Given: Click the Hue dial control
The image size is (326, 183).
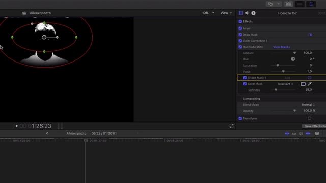Looking at the screenshot, I should pyautogui.click(x=293, y=59).
